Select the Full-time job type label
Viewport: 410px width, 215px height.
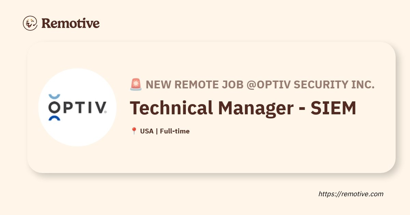pos(175,131)
